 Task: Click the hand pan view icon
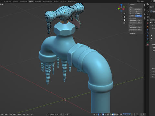[x=124, y=17]
